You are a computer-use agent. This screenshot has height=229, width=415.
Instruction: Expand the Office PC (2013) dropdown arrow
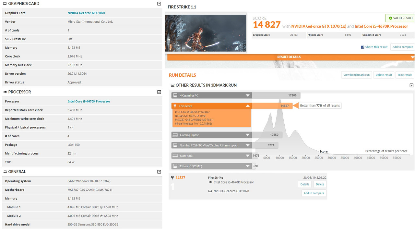pos(248,166)
